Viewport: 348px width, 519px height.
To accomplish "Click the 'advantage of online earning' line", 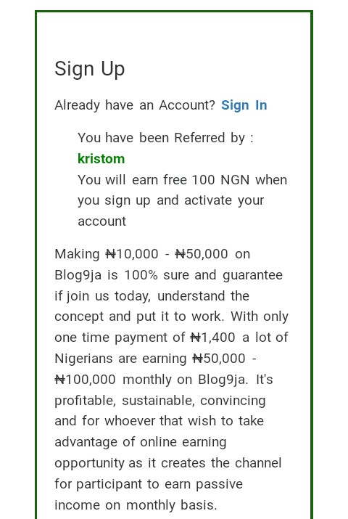I will coord(141,442).
